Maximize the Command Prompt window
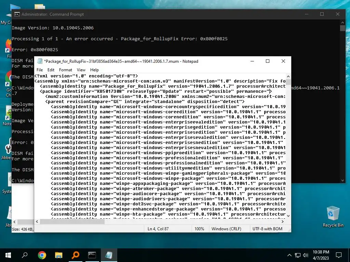 (x=322, y=14)
